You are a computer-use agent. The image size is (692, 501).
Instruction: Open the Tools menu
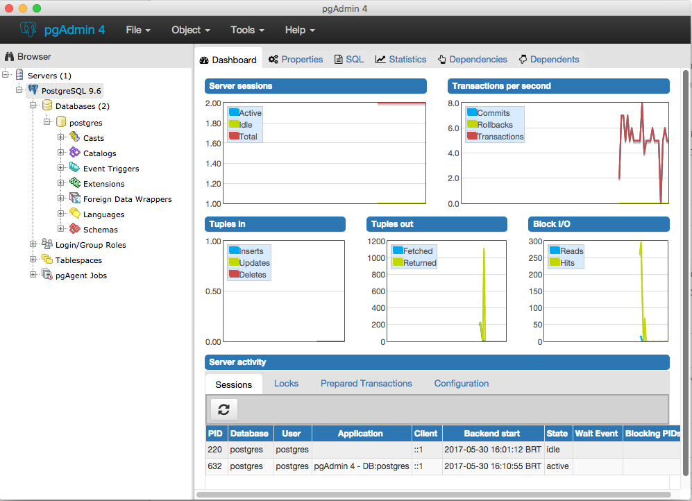coord(247,30)
